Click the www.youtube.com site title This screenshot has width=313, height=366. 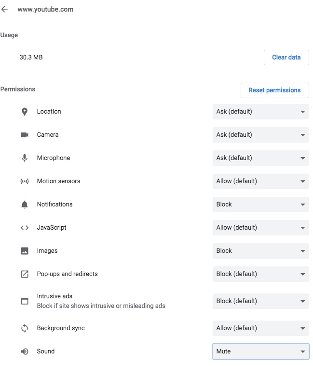pyautogui.click(x=45, y=9)
